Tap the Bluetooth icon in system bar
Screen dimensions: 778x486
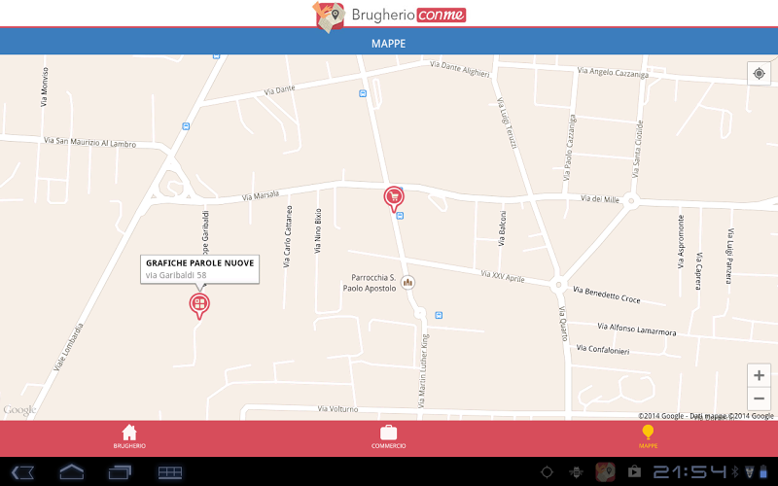[736, 472]
